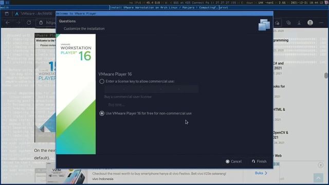Click the tab actions icon in browser
329x185 pixels.
coord(7,14)
